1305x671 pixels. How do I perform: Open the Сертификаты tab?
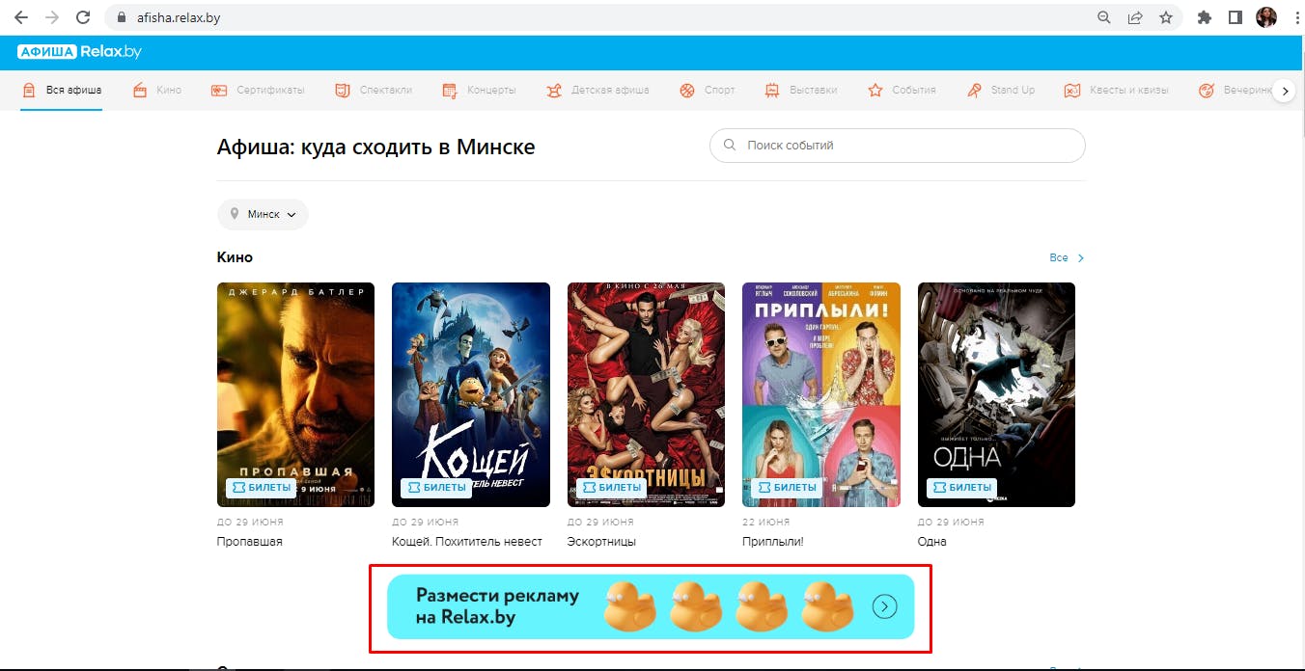(258, 90)
